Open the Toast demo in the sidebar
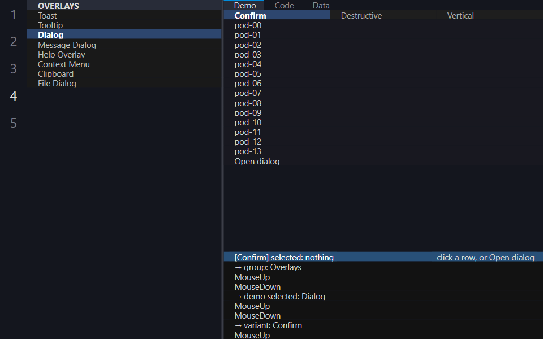Viewport: 543px width, 339px height. (124, 16)
